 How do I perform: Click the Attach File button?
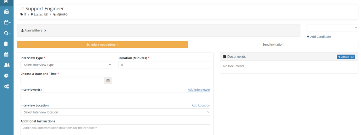(346, 57)
